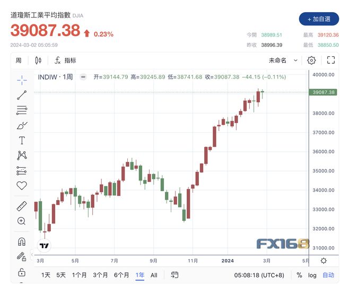350x285 pixels.
Task: Enable log scale
Action: pyautogui.click(x=312, y=275)
